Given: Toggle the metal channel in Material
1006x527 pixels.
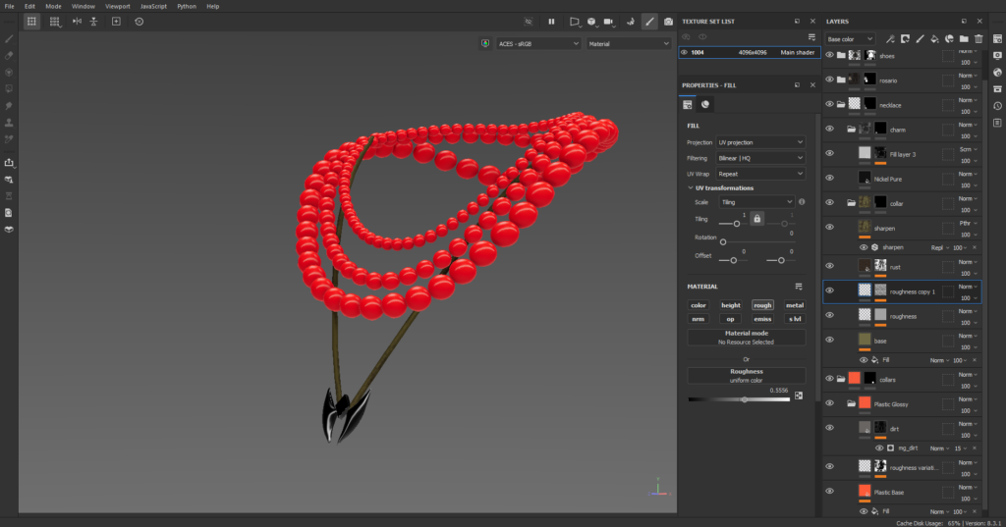Looking at the screenshot, I should tap(794, 305).
